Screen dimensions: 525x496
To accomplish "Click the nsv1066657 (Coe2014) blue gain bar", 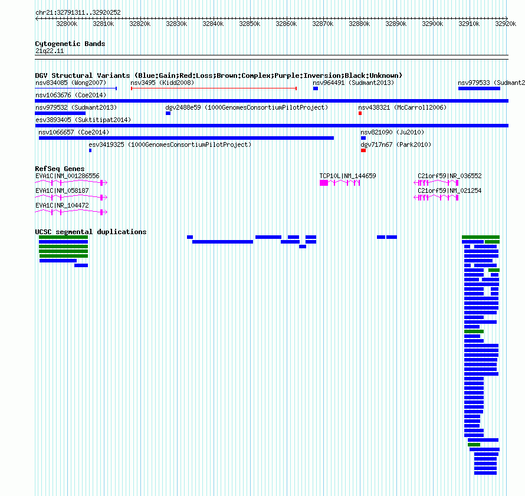I will [x=186, y=138].
